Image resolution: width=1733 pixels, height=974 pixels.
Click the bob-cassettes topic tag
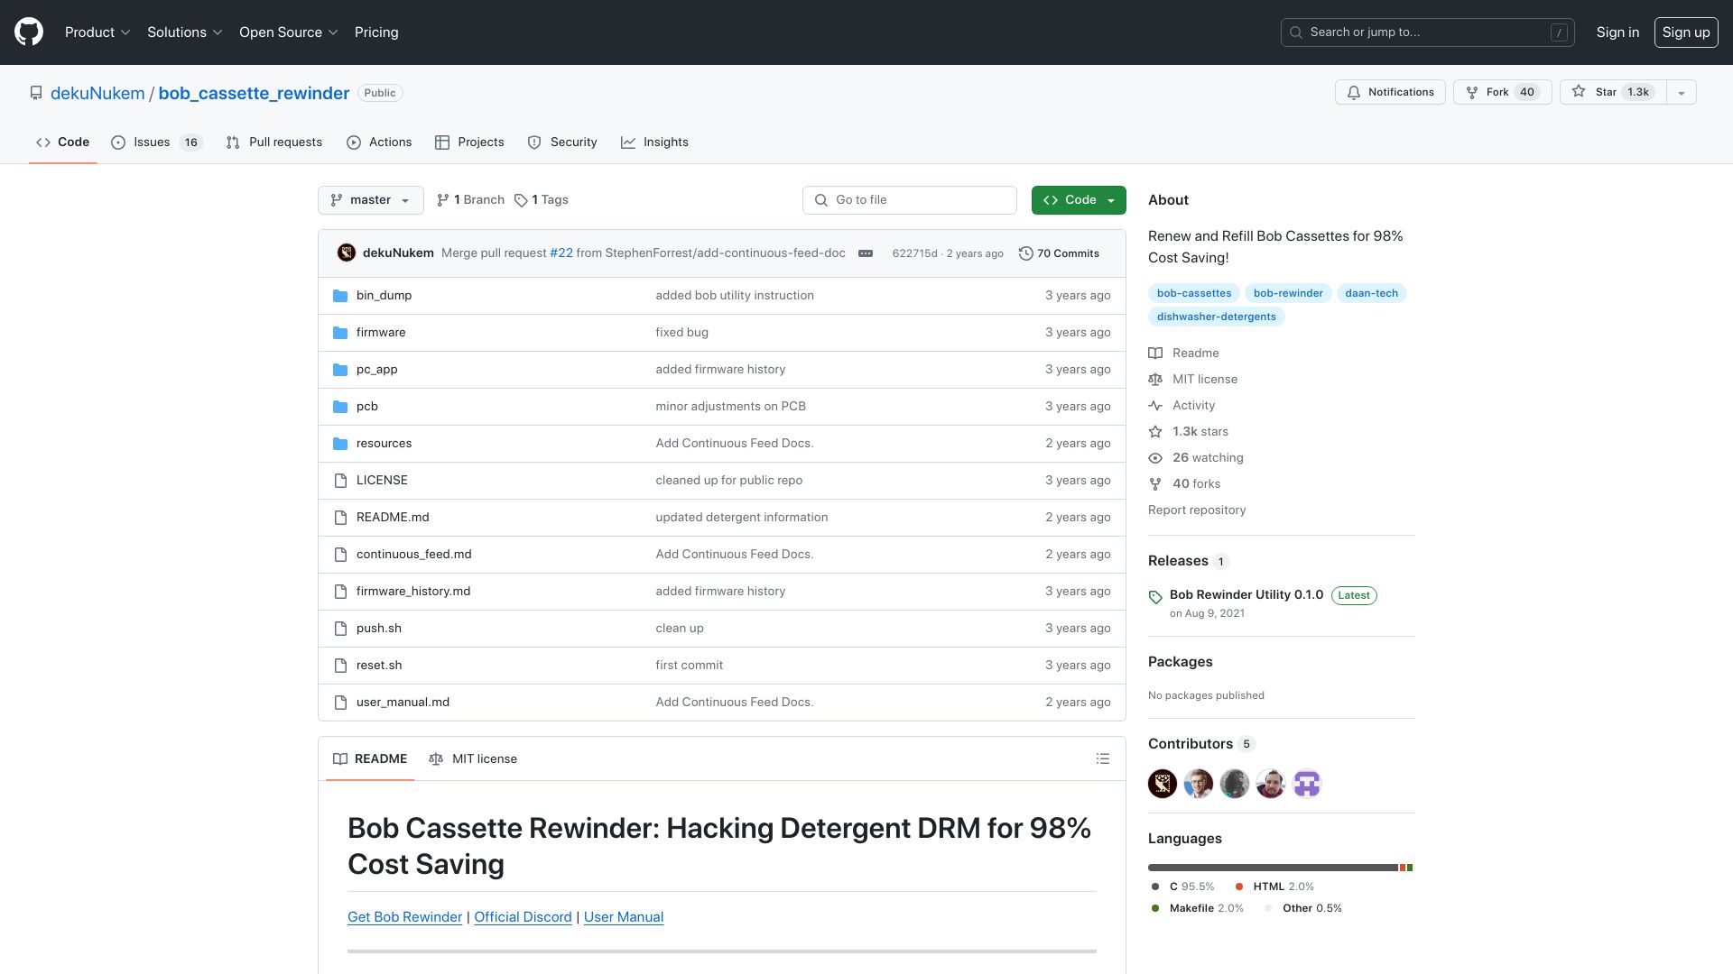point(1194,294)
